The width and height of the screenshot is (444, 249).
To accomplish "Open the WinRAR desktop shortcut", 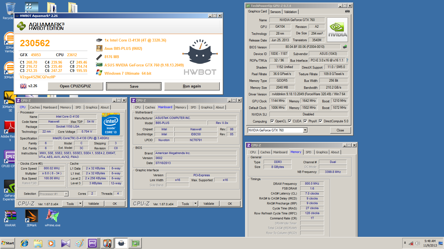I will [10, 219].
